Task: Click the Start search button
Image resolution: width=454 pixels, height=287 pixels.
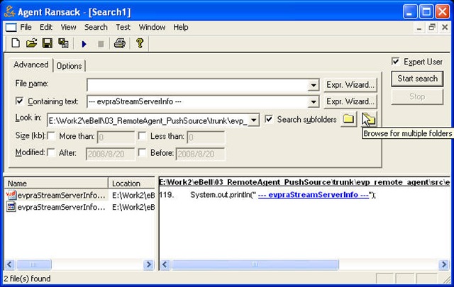Action: 417,79
